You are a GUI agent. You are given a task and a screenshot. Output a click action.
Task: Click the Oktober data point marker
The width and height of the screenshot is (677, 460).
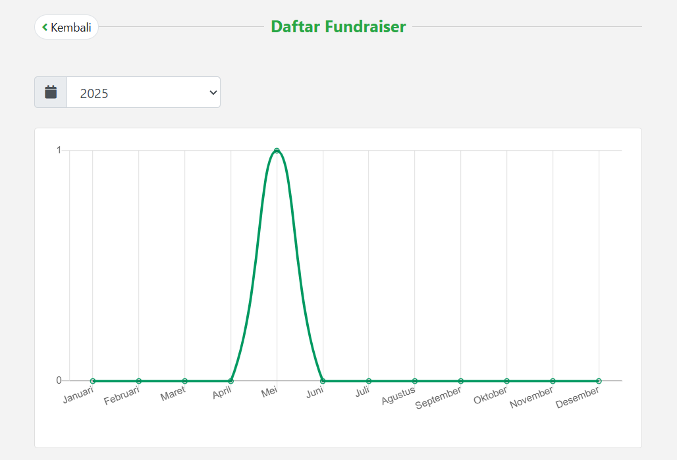[507, 381]
